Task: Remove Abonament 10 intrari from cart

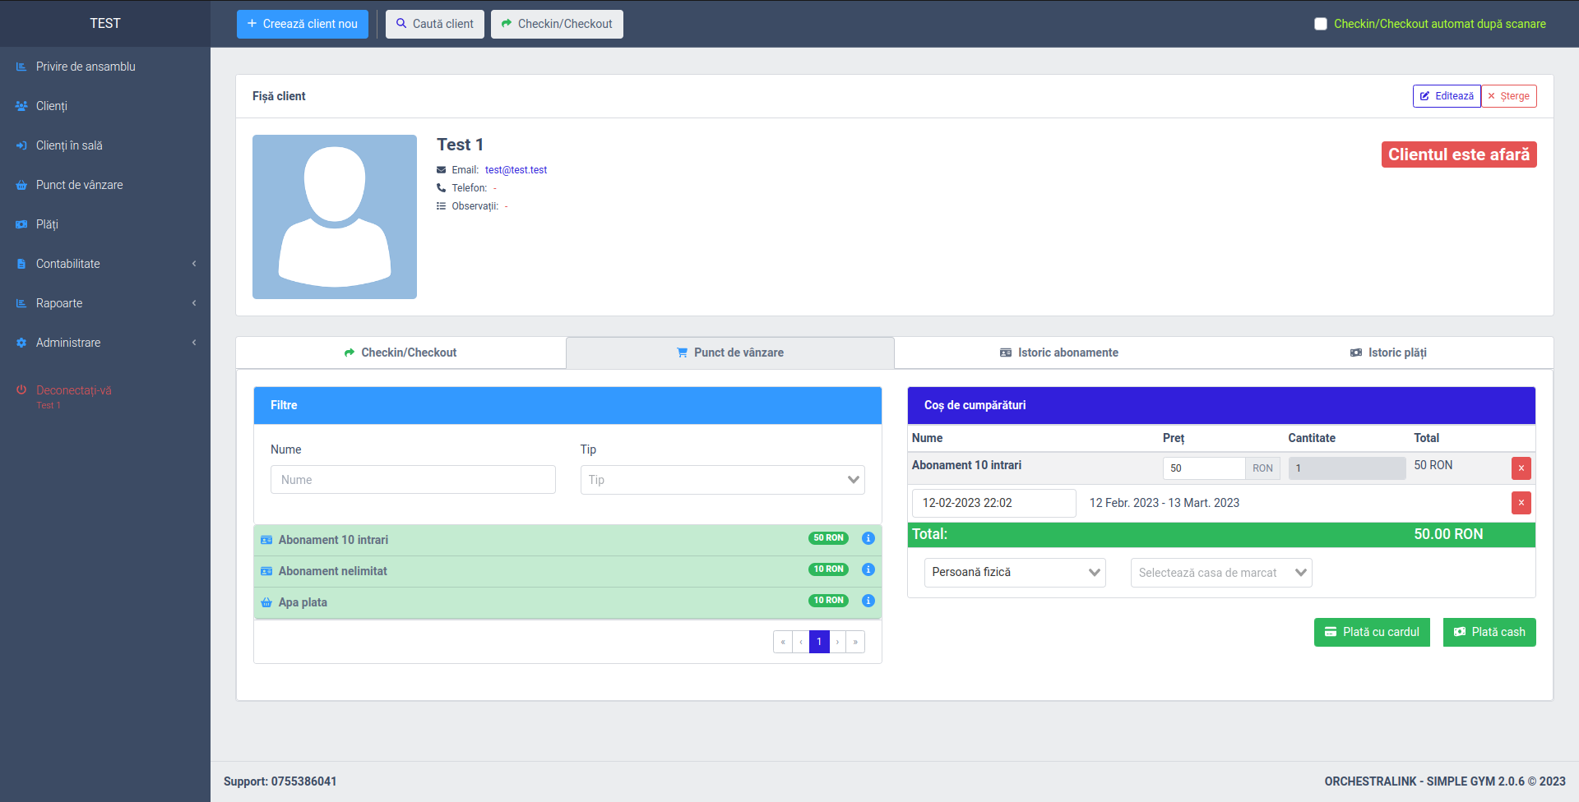Action: (x=1521, y=468)
